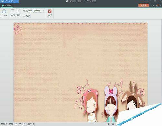Switch to the page layout view icon
This screenshot has height=126, width=162.
tap(113, 124)
